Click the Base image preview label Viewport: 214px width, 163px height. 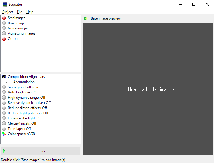(106, 18)
